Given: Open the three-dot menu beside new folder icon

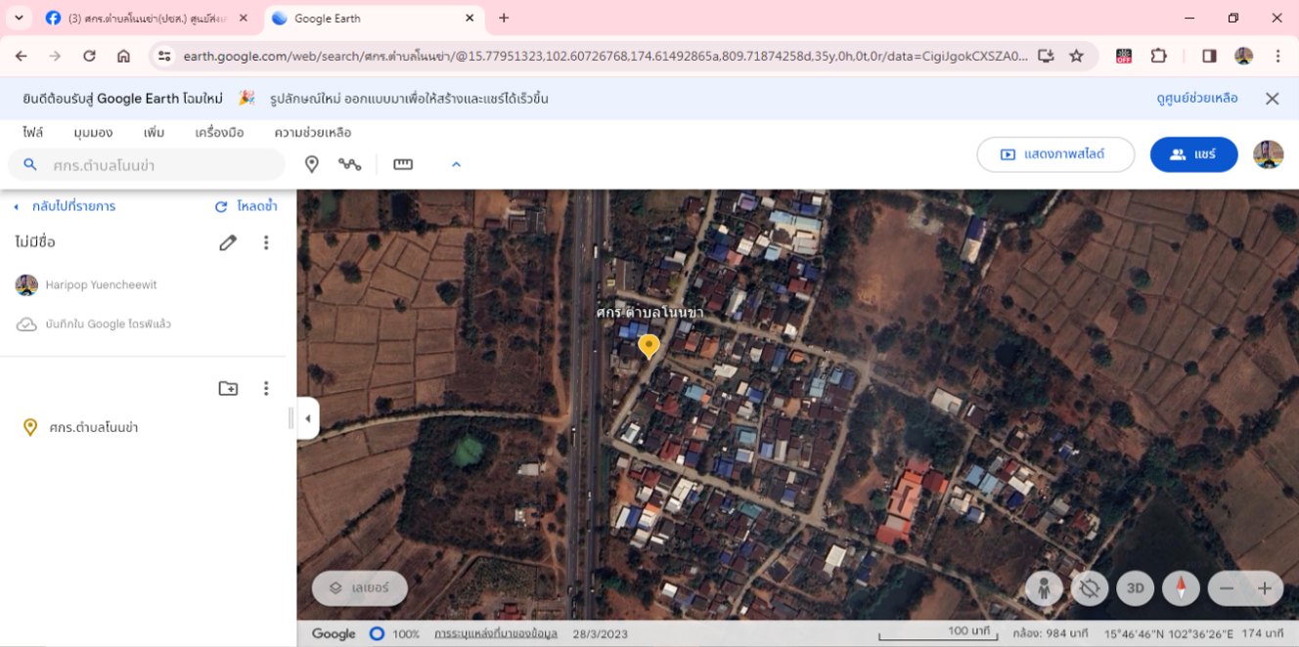Looking at the screenshot, I should 266,388.
